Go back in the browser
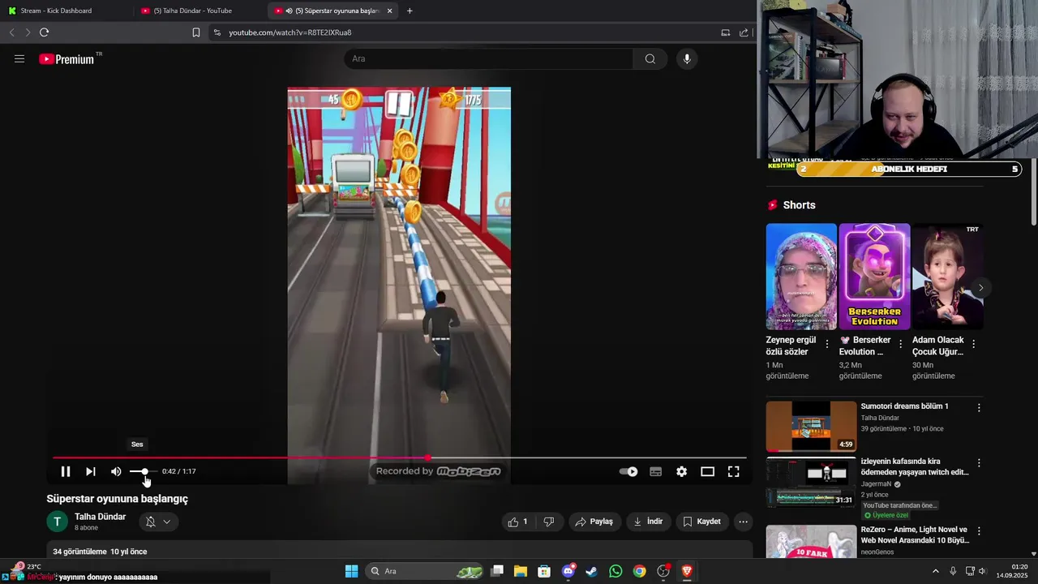Screen dimensions: 1038x584 tap(11, 32)
